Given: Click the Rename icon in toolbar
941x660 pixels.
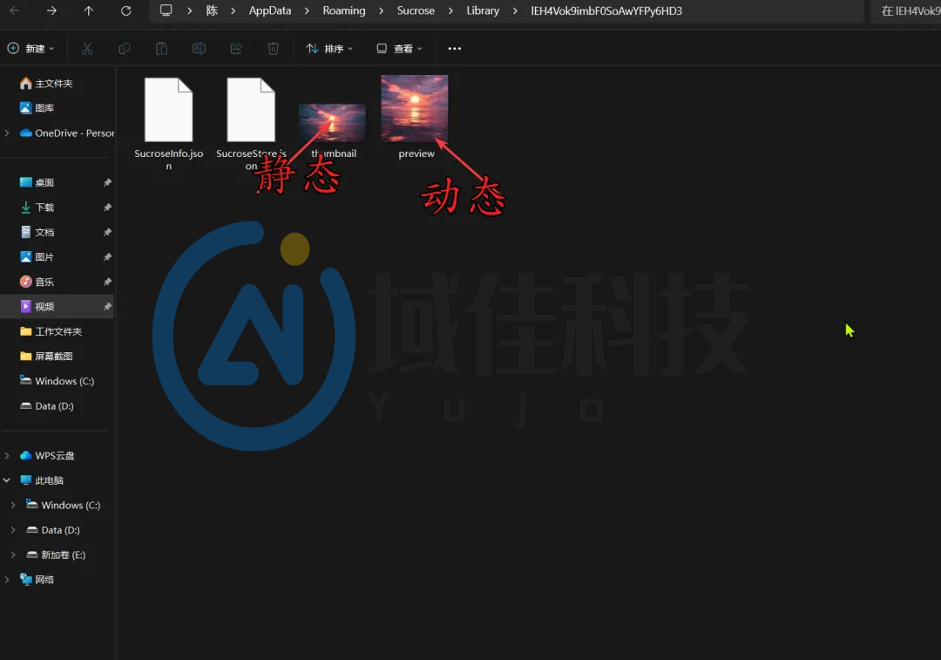Looking at the screenshot, I should coord(200,49).
